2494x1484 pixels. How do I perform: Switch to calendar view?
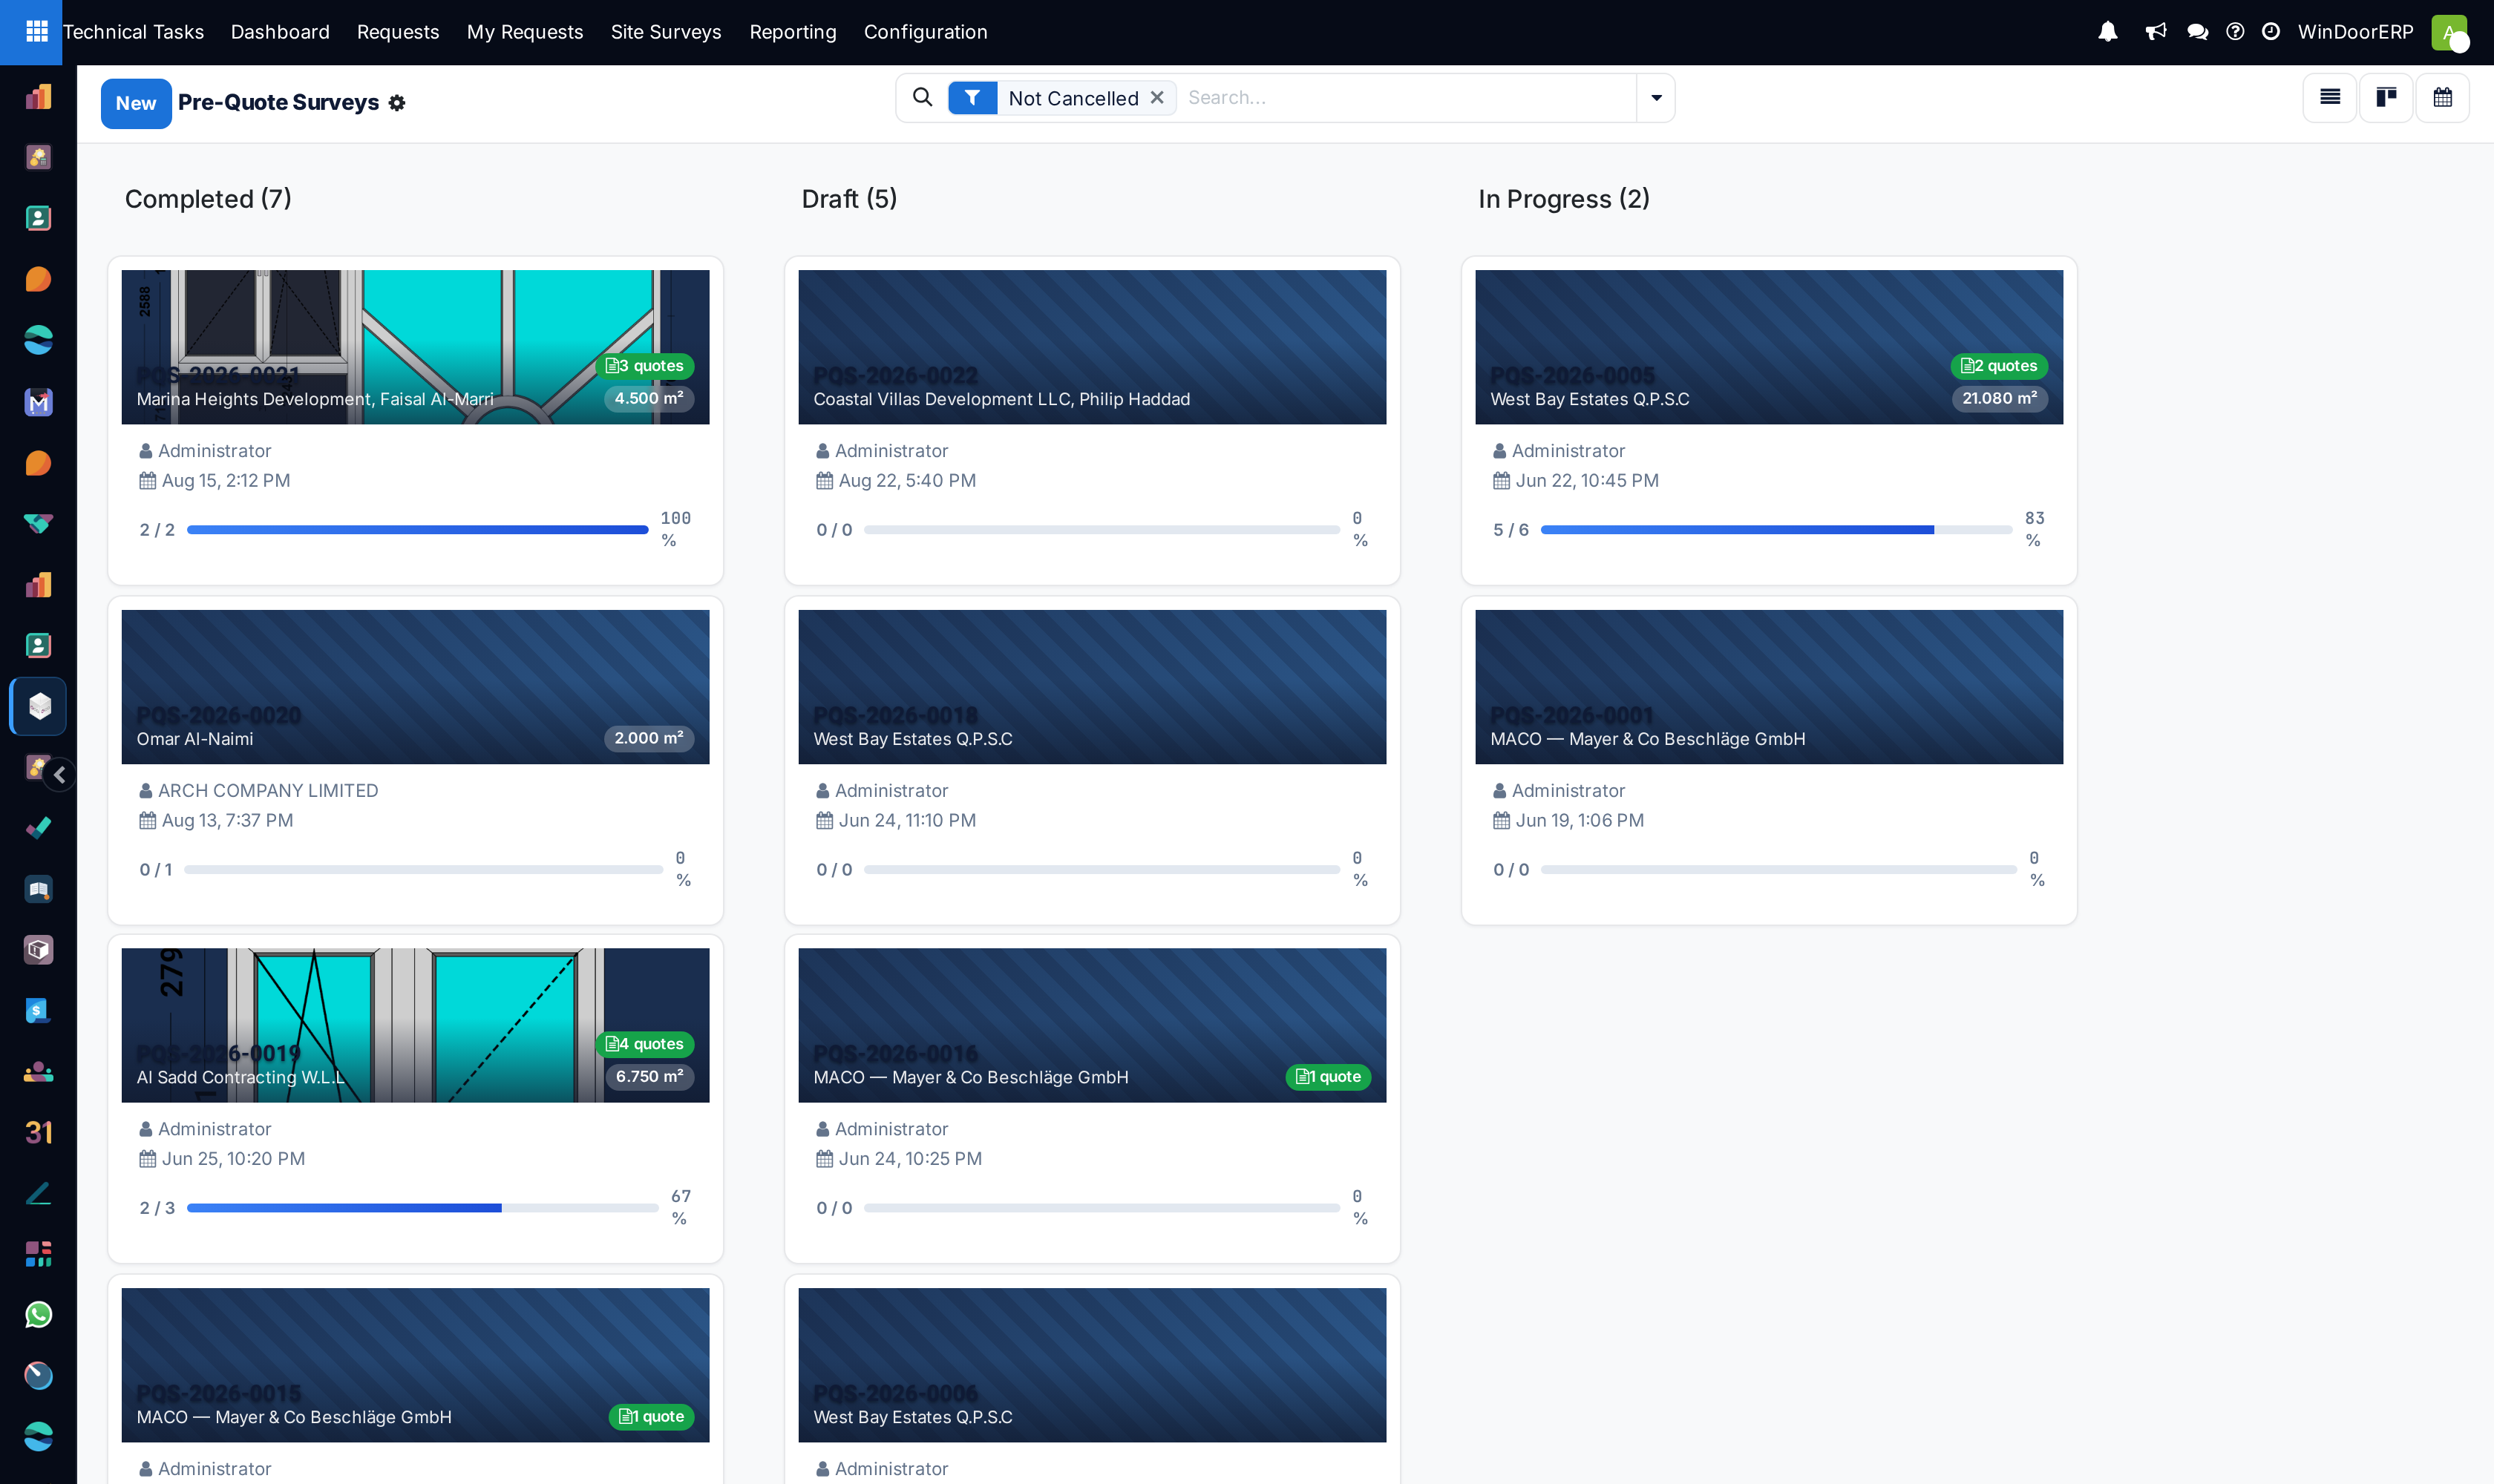[x=2443, y=98]
